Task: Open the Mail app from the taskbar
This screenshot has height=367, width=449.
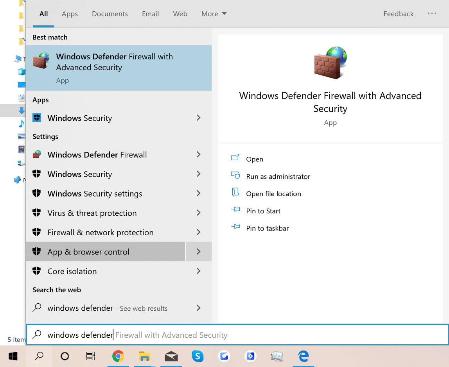Action: pos(171,356)
